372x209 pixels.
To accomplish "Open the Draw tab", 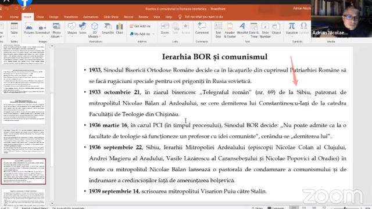I will click(x=40, y=17).
